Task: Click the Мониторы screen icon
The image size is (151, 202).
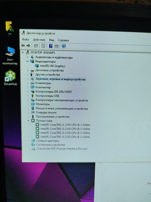Action: click(33, 104)
